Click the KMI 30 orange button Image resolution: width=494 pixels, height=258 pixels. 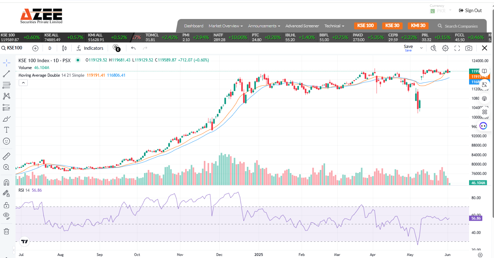pyautogui.click(x=418, y=26)
